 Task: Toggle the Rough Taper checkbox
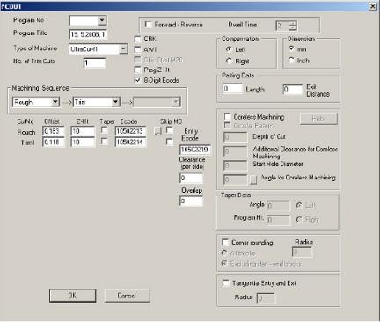pyautogui.click(x=105, y=130)
